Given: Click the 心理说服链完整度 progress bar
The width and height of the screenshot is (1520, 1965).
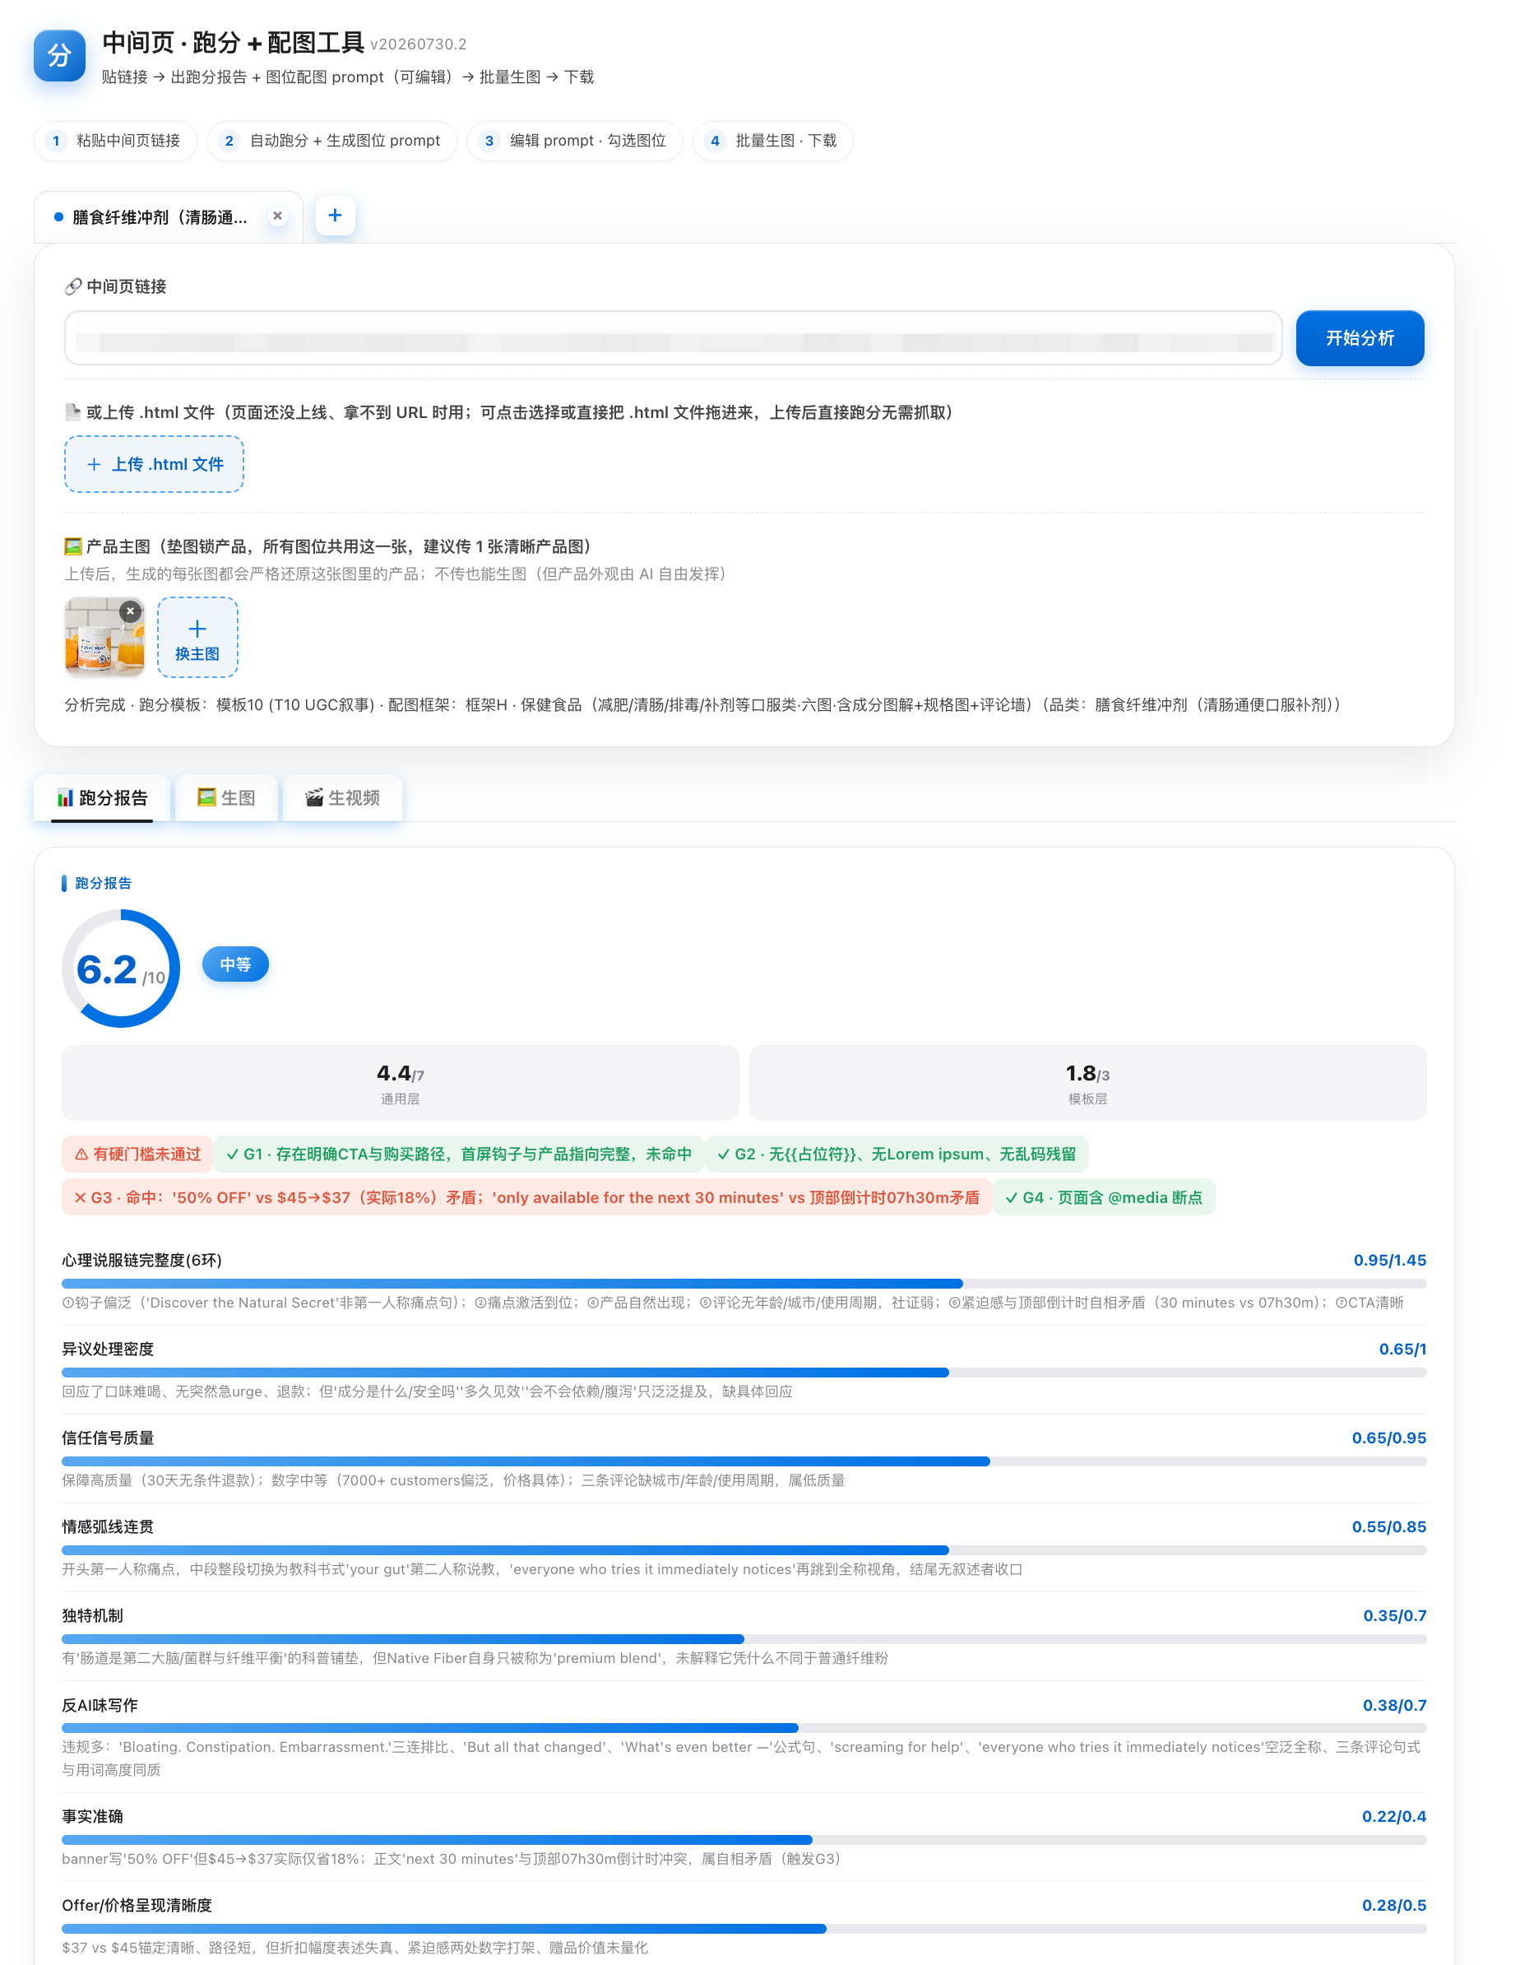Looking at the screenshot, I should 744,1284.
